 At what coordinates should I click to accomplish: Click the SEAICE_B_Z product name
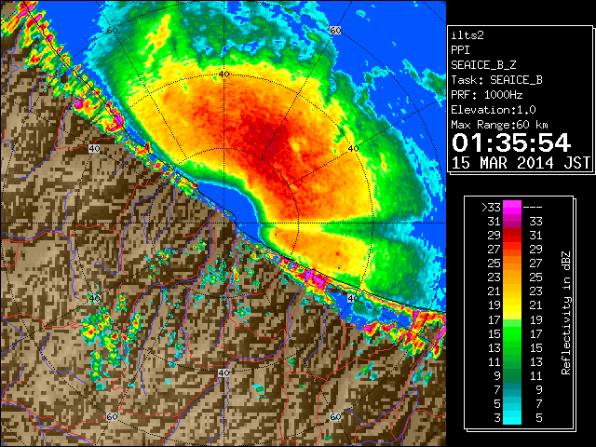tap(483, 65)
